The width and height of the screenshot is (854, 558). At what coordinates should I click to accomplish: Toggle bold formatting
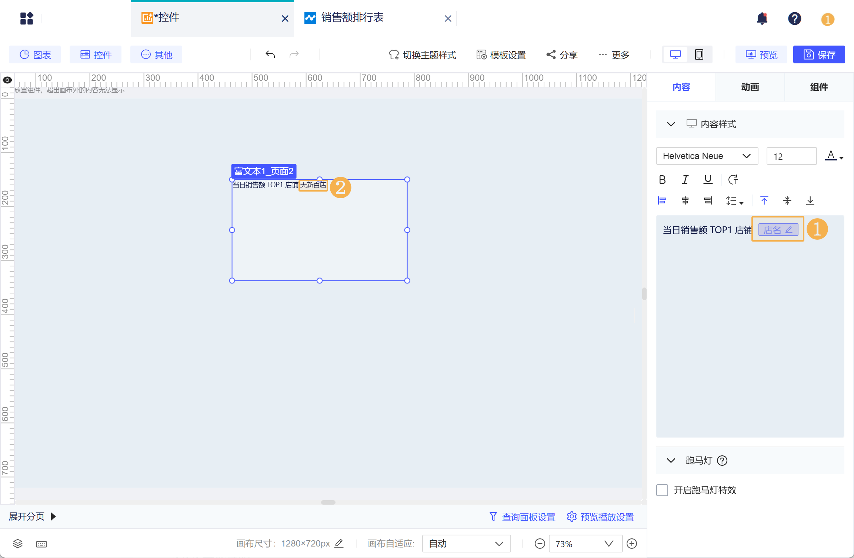tap(663, 180)
